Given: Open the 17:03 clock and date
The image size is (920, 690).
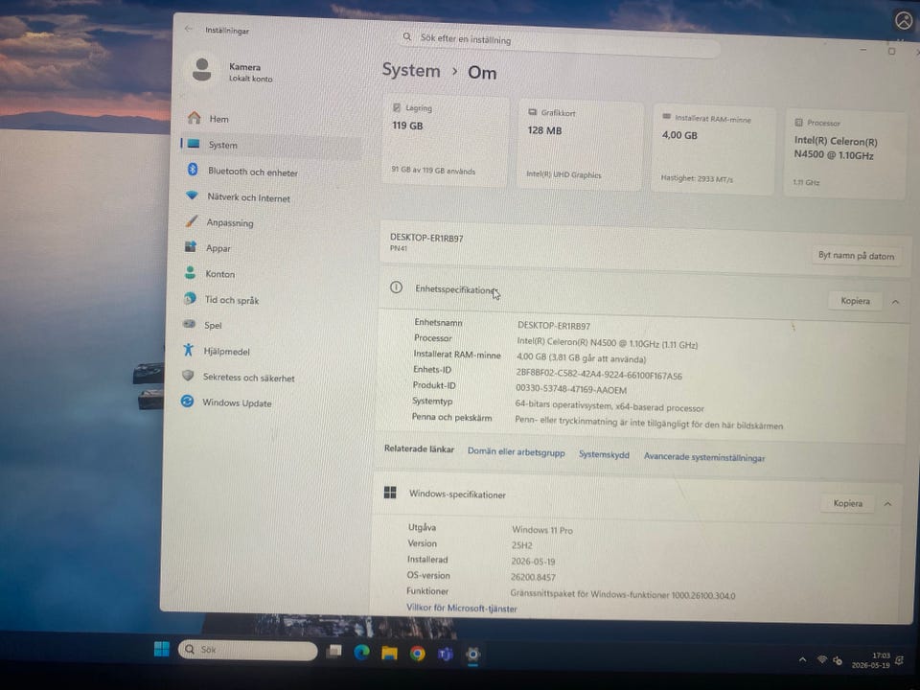Looking at the screenshot, I should (871, 660).
